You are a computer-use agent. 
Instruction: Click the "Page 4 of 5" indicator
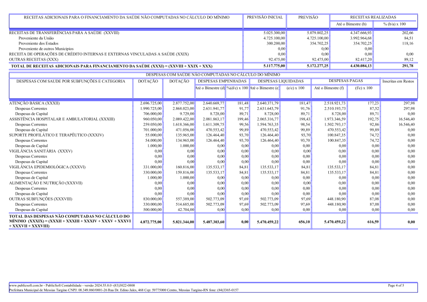[396, 285]
